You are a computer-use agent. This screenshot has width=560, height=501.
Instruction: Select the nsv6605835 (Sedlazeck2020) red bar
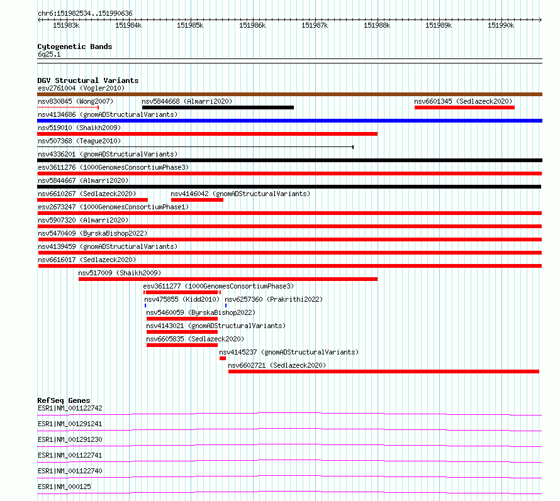point(182,345)
